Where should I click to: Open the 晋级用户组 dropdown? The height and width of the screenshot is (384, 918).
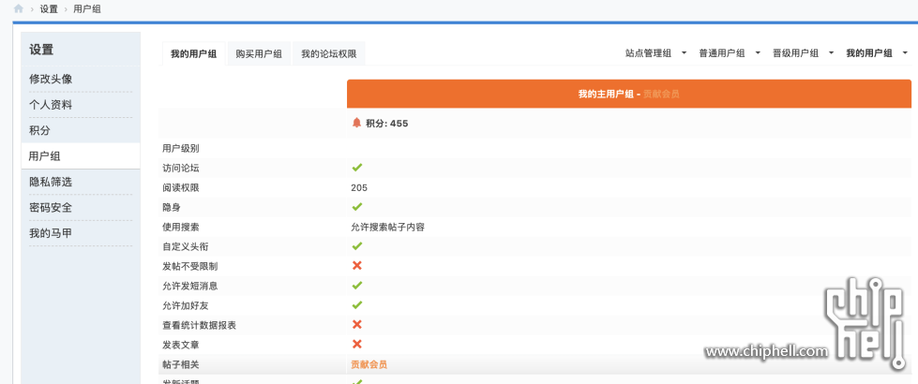click(x=804, y=53)
